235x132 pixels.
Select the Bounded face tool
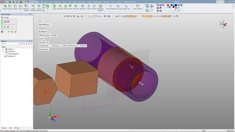(60, 7)
